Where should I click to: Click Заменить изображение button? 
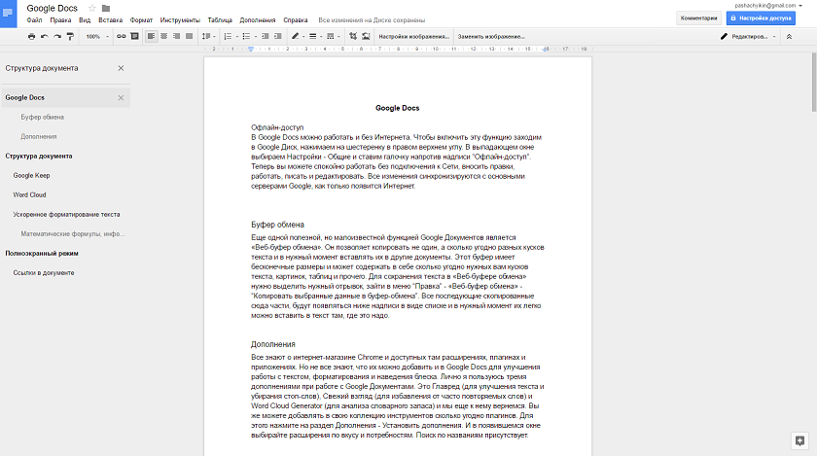(491, 37)
